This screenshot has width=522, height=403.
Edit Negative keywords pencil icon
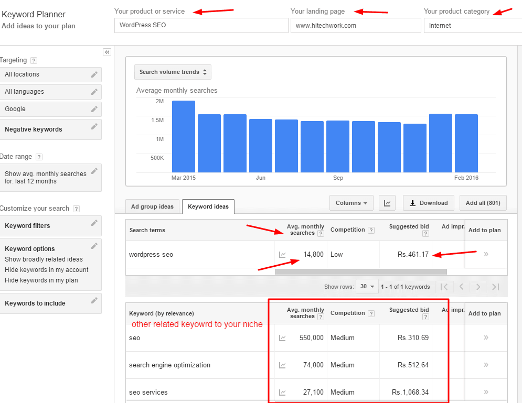pyautogui.click(x=94, y=126)
